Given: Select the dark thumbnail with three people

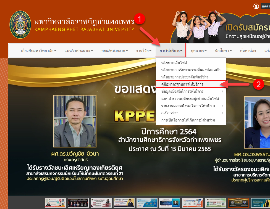Looking at the screenshot, I should tap(78, 203).
